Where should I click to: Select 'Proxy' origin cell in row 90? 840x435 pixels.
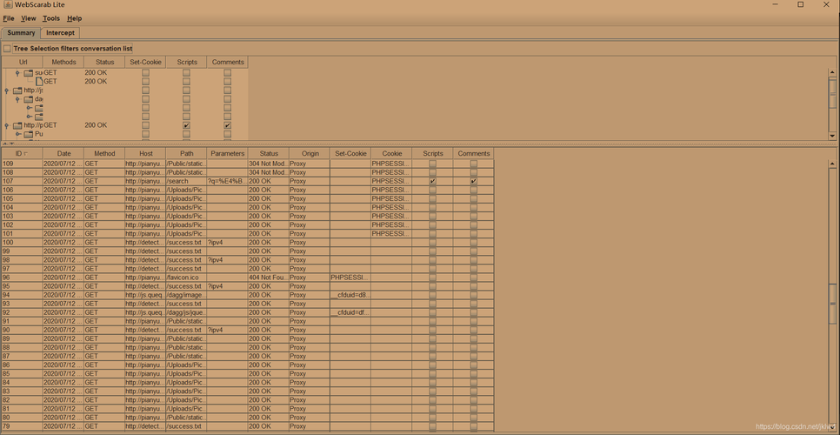pyautogui.click(x=310, y=330)
